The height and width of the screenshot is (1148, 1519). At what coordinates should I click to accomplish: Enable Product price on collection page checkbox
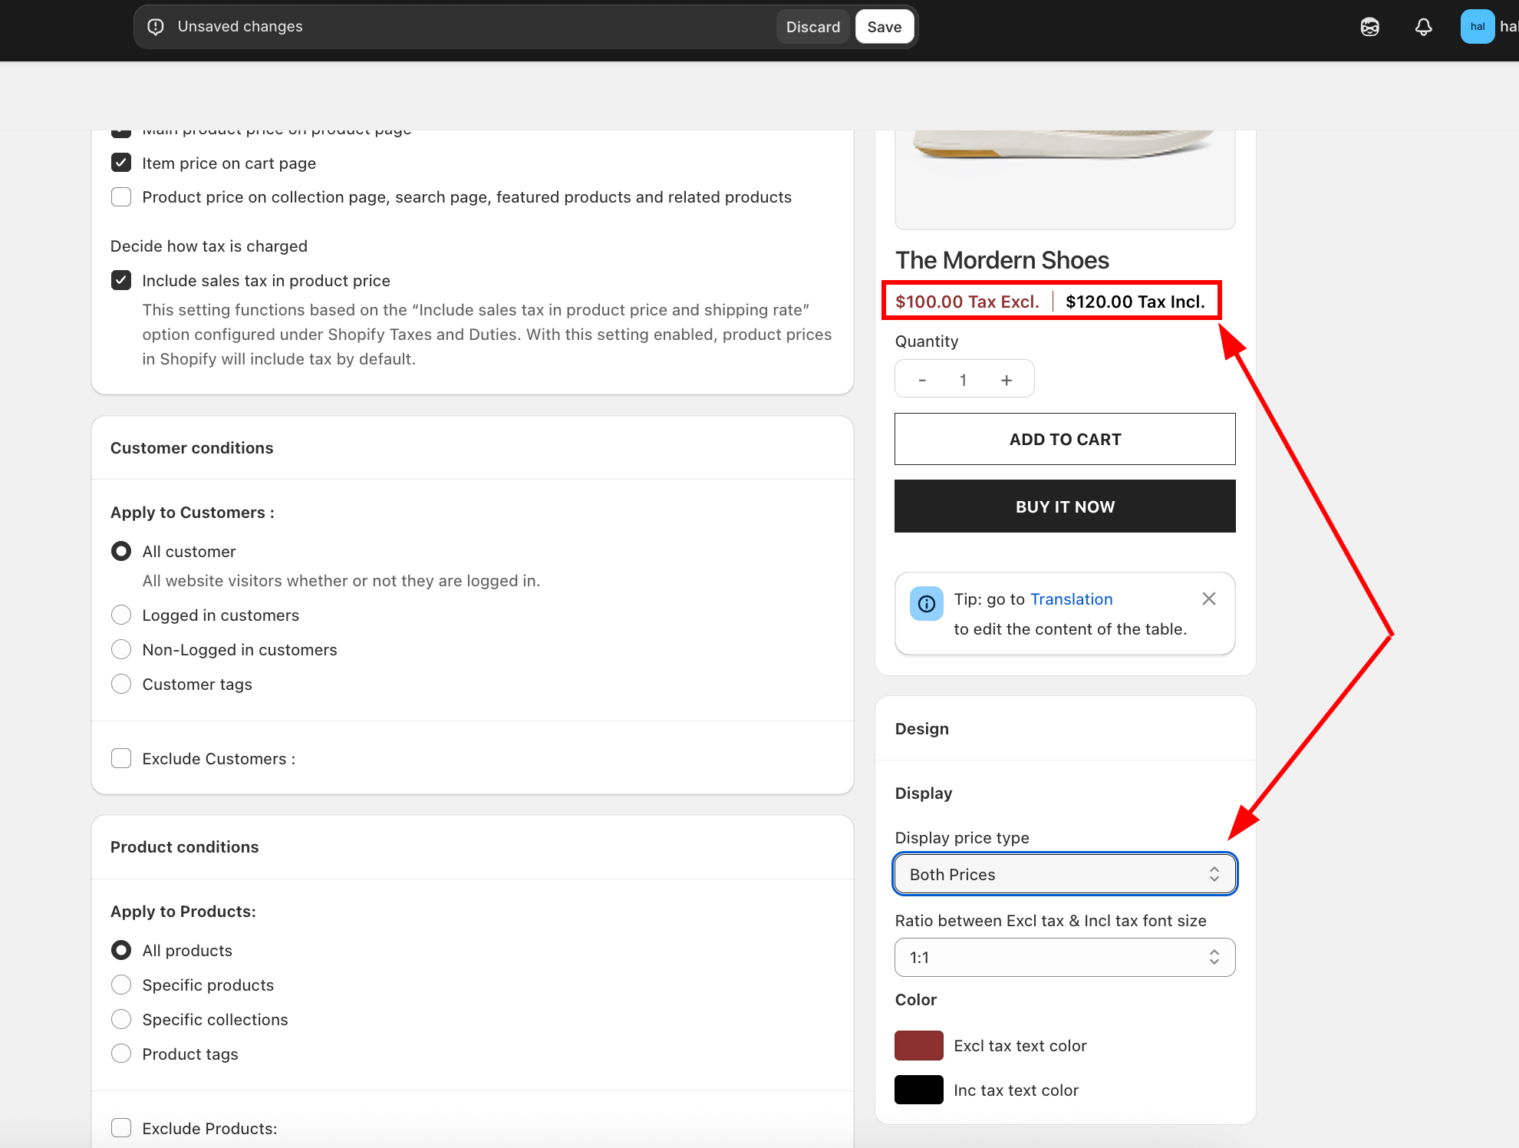tap(121, 196)
